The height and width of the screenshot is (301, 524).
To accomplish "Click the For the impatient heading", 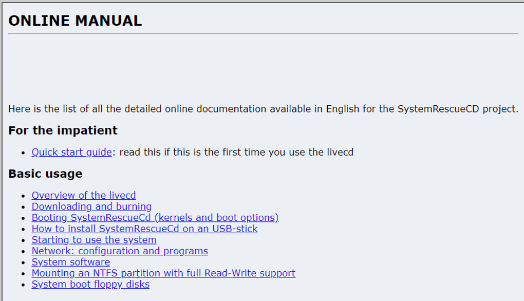I will coord(63,130).
